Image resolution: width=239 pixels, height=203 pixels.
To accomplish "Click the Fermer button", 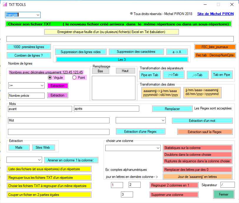I will [x=224, y=194].
